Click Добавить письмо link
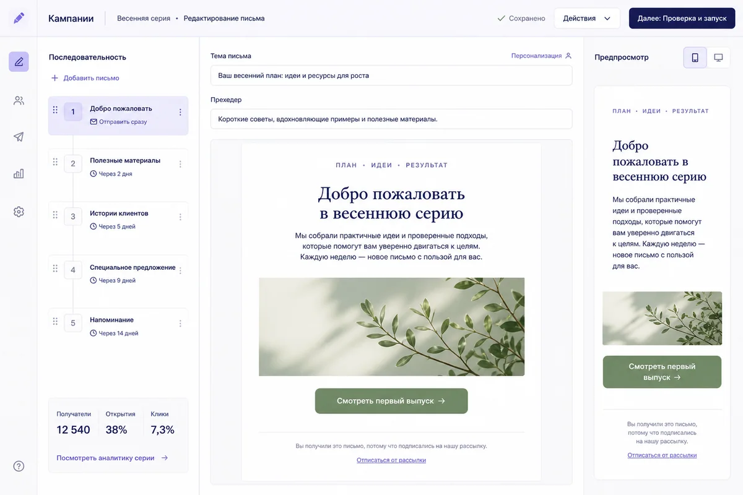 tap(85, 78)
